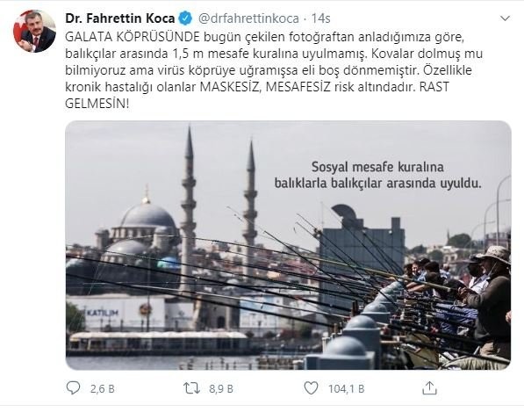Open the attached Galata Bridge photo

(288, 245)
